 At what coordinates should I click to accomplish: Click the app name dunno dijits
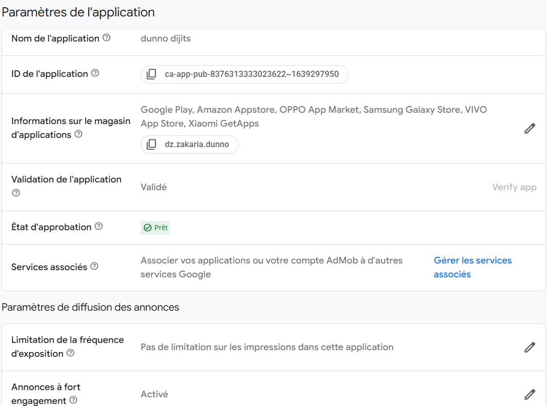tap(165, 38)
